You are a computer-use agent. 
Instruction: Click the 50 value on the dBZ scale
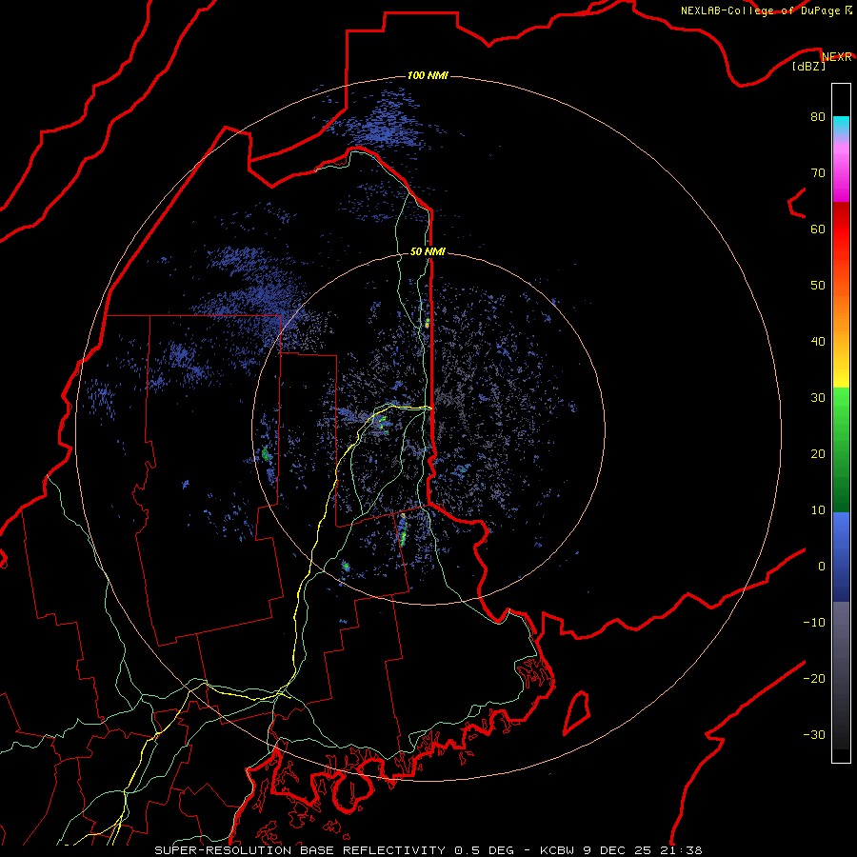[x=818, y=286]
